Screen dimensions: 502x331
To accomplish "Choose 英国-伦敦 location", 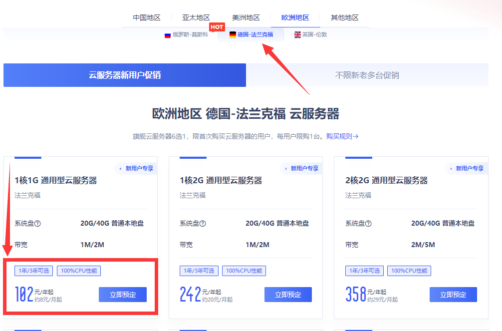I will tap(314, 35).
